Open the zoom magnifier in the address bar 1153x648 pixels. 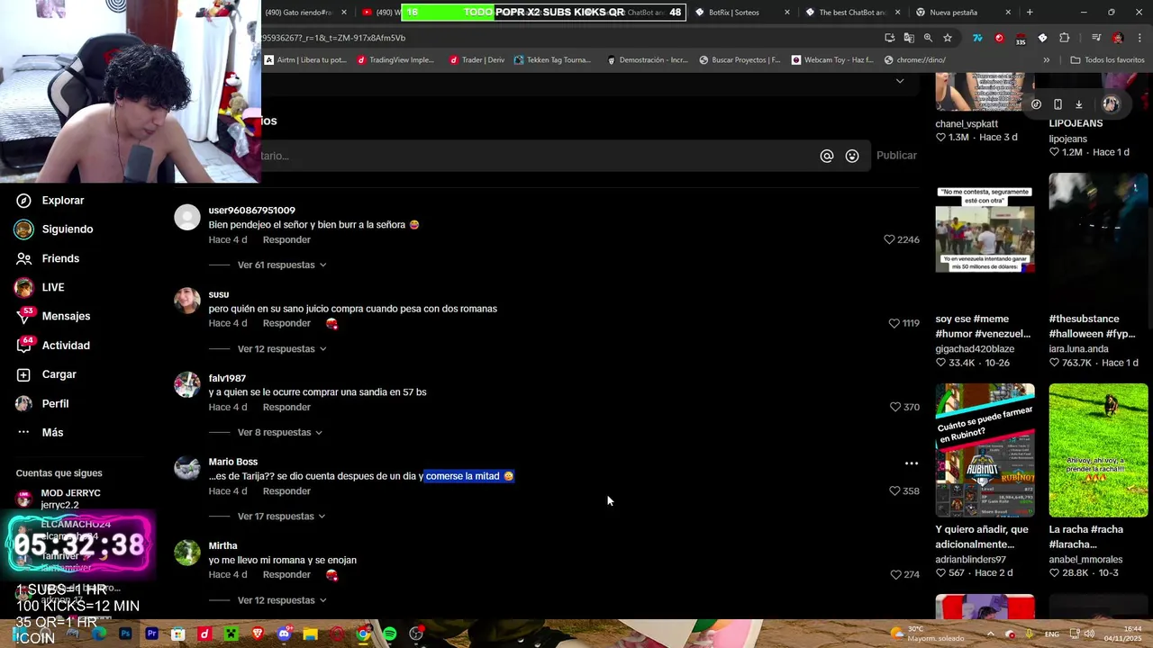pyautogui.click(x=928, y=38)
